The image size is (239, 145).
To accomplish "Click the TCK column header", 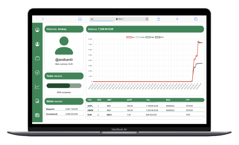I will [x=90, y=100].
